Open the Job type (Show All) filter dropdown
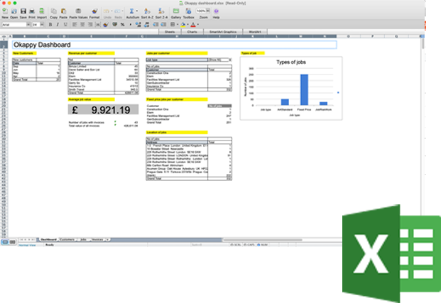 [x=230, y=60]
